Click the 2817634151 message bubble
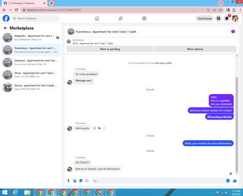 [82, 162]
